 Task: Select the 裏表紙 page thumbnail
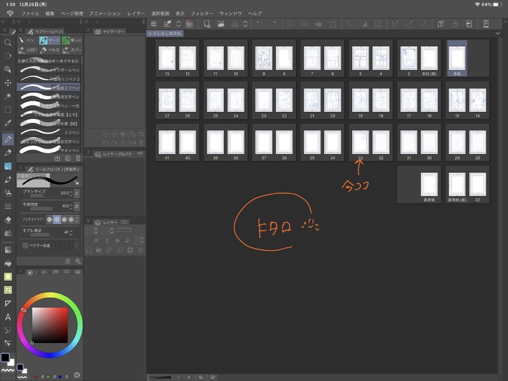pos(429,184)
